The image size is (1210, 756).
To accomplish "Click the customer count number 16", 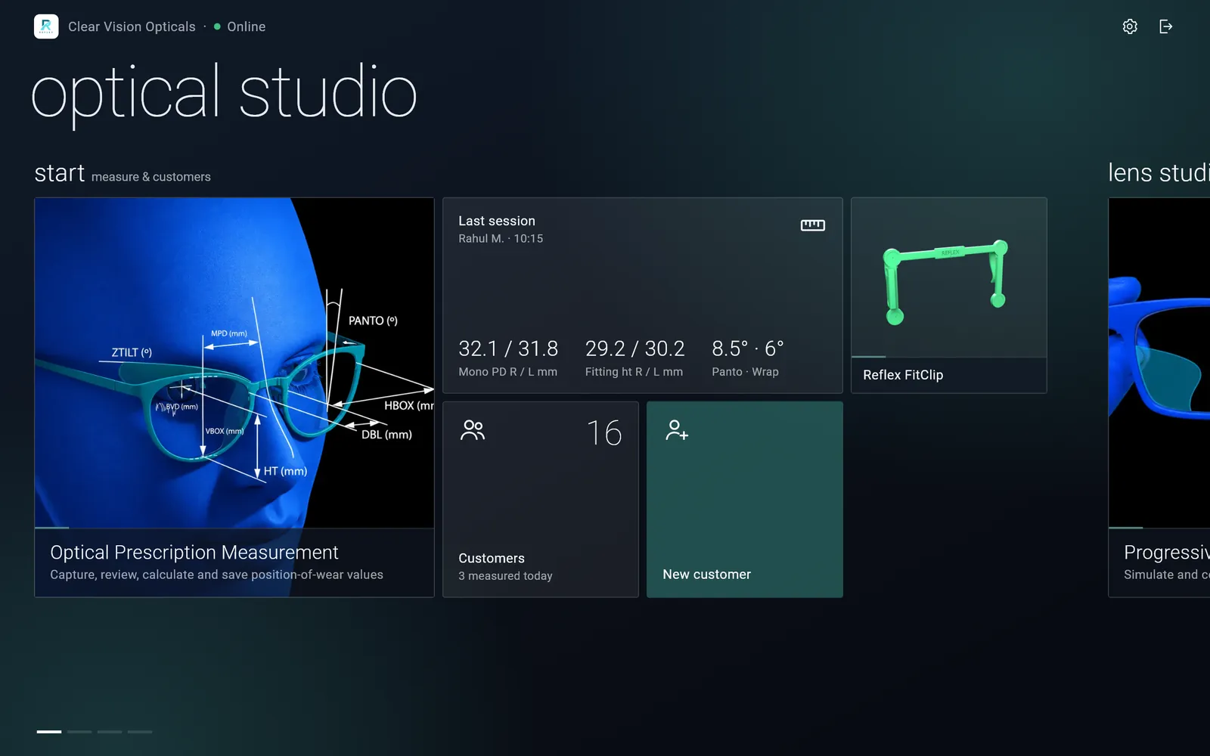I will (604, 433).
